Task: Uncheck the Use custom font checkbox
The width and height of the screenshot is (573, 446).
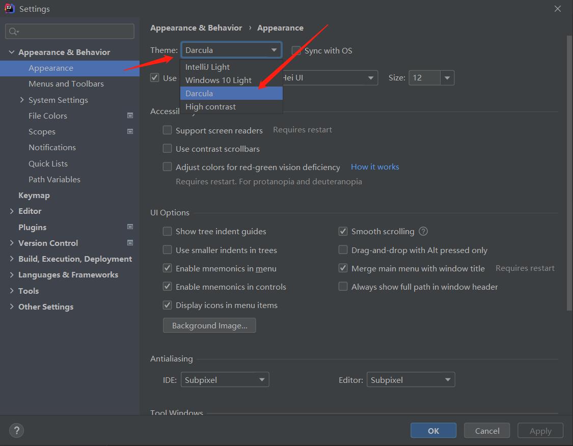Action: 154,78
